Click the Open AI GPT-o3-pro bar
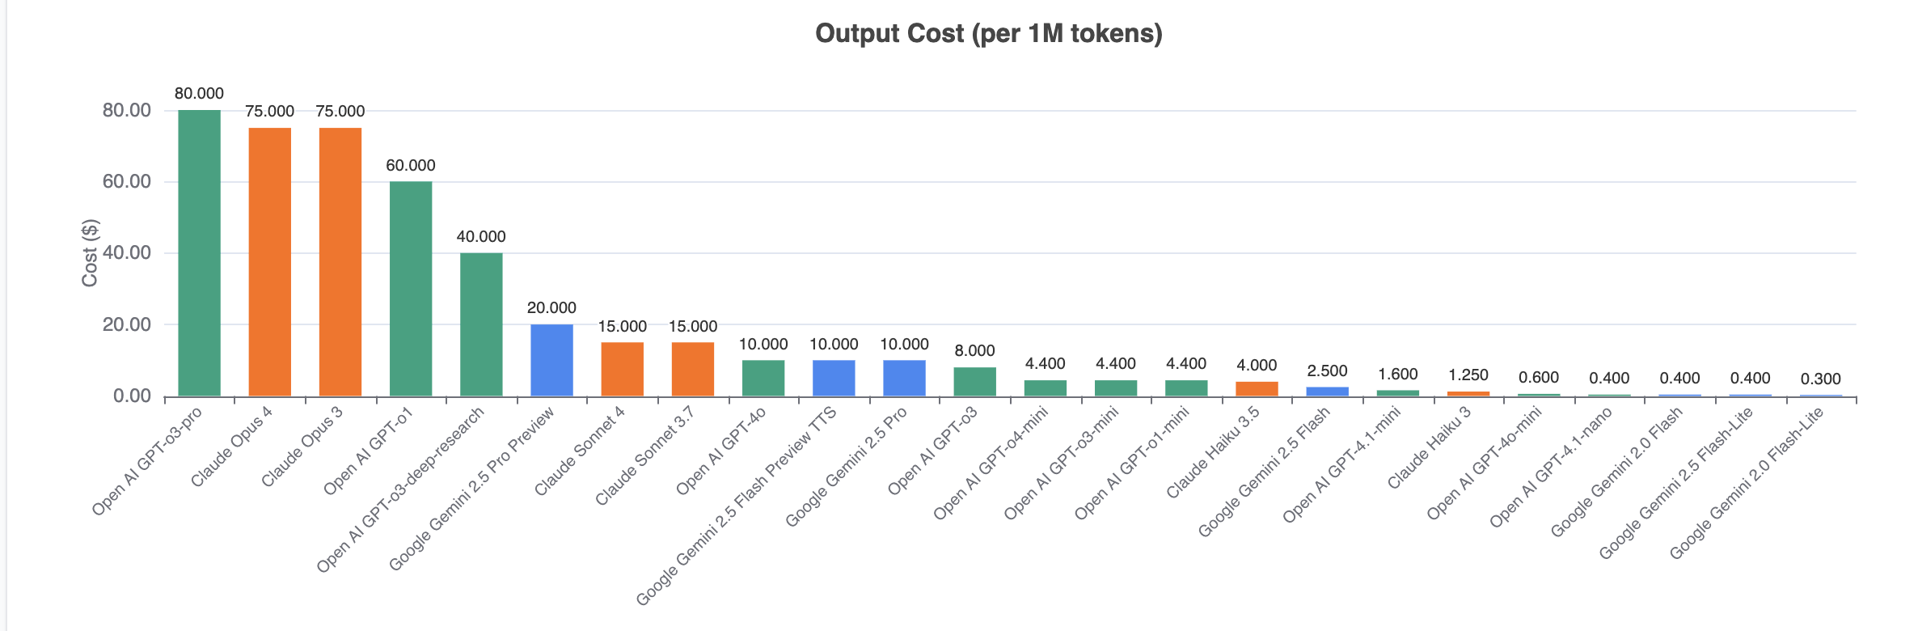The image size is (1918, 631). [199, 253]
